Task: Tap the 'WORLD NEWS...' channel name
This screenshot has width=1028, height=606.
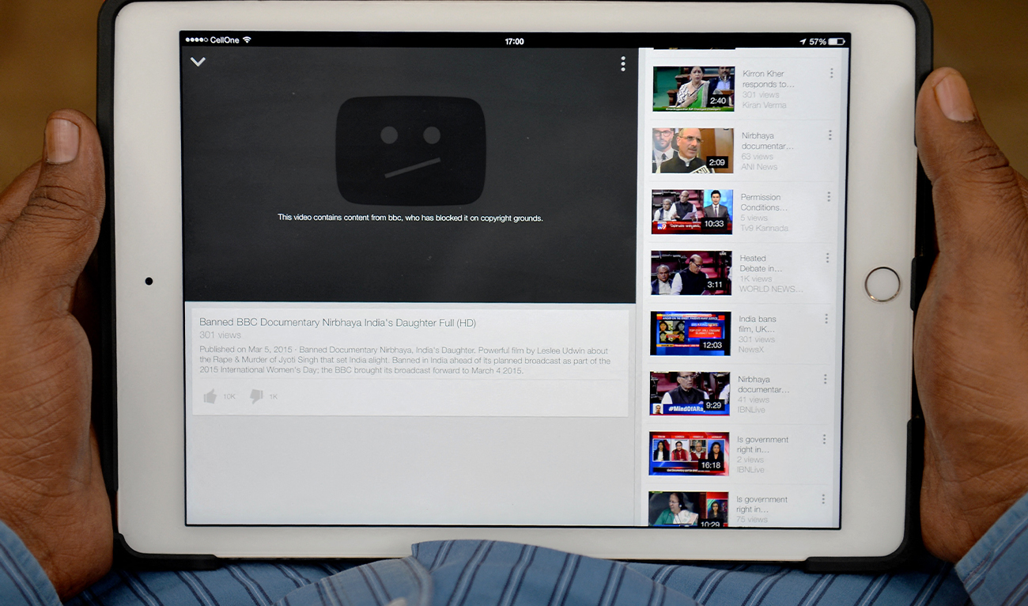Action: pyautogui.click(x=770, y=290)
